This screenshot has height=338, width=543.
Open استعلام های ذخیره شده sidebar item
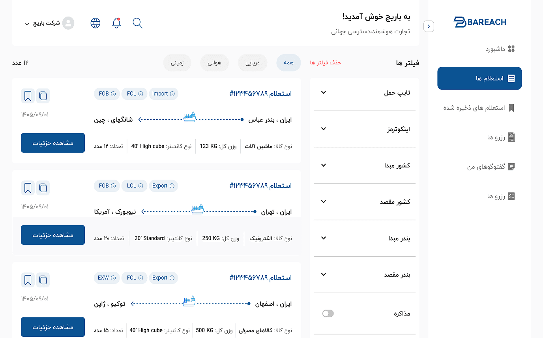479,108
